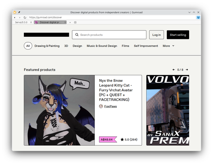The height and width of the screenshot is (165, 213).
Task: Open the Self Improvement category
Action: [x=146, y=46]
